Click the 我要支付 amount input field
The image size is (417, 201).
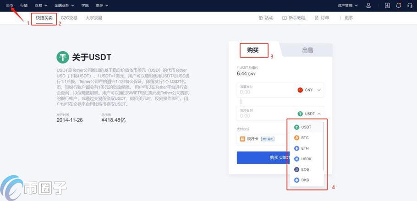click(x=263, y=92)
